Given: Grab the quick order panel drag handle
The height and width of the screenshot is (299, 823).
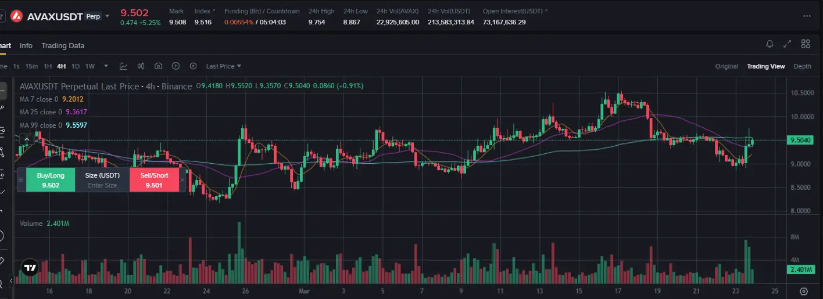Looking at the screenshot, I should (22, 180).
